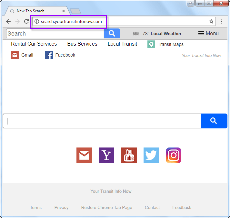Open the hamburger Menu
Viewport: 230px width, 218px height.
pos(208,33)
